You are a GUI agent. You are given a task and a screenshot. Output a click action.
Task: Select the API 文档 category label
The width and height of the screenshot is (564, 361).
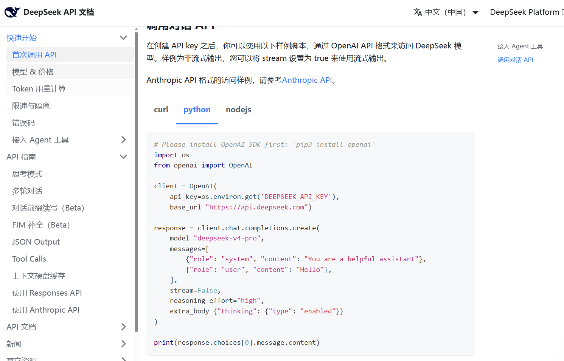coord(21,327)
